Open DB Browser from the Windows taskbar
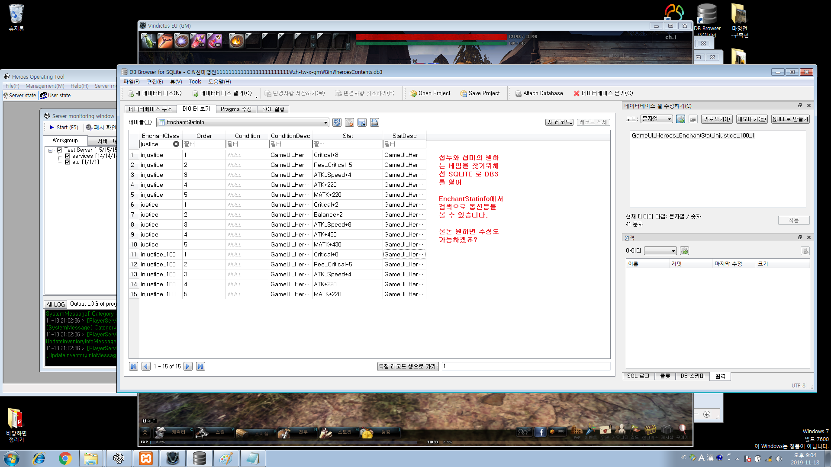831x467 pixels. [x=199, y=458]
